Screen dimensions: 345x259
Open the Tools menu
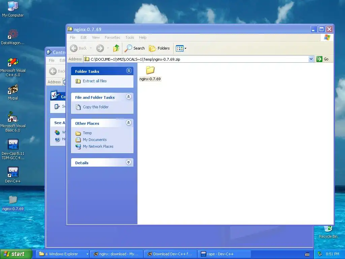pos(130,37)
